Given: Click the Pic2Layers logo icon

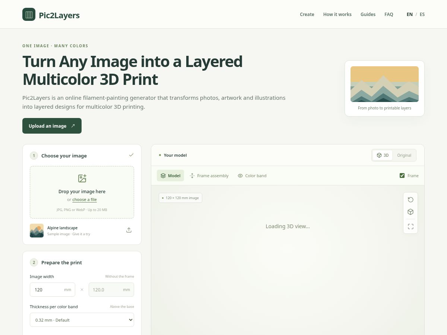Looking at the screenshot, I should point(29,14).
